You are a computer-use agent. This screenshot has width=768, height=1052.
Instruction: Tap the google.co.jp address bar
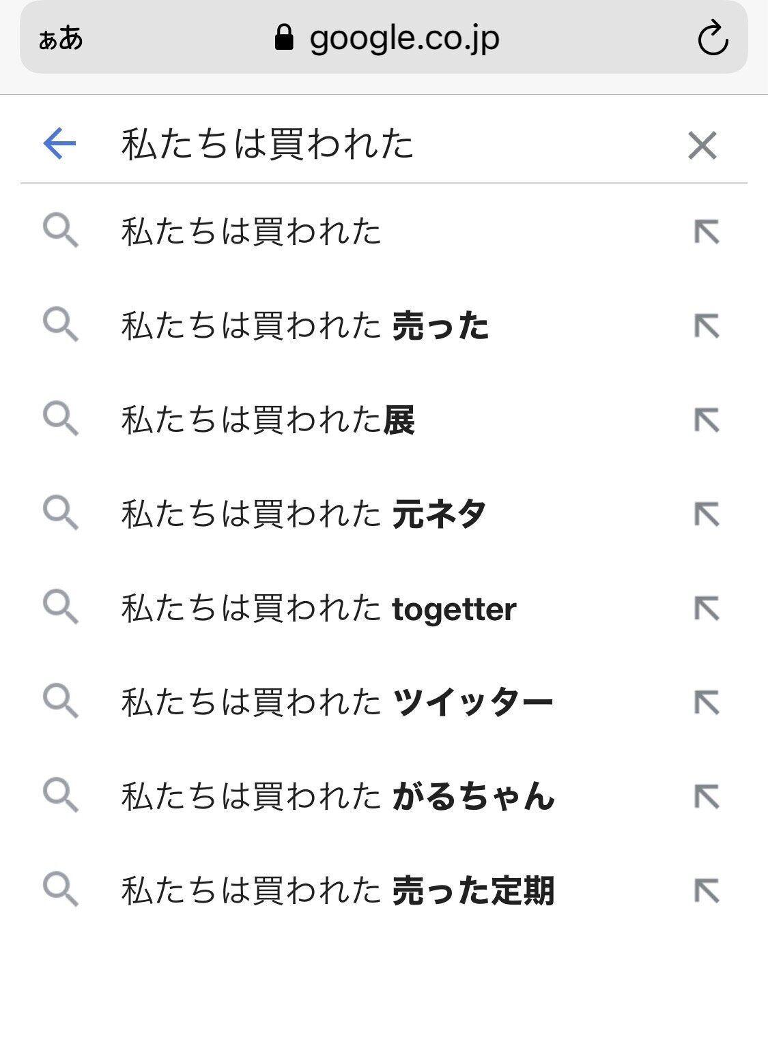pyautogui.click(x=386, y=38)
